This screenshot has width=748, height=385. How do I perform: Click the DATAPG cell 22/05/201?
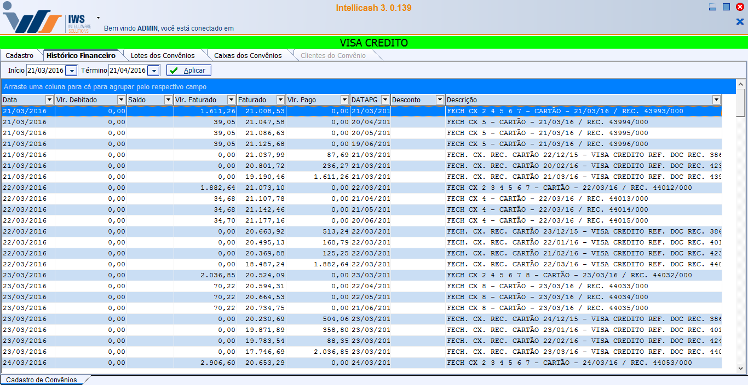(x=371, y=297)
